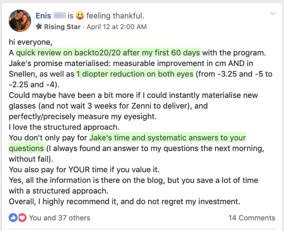This screenshot has height=231, width=284.
Task: Click the author name "Enis"
Action: tap(43, 16)
